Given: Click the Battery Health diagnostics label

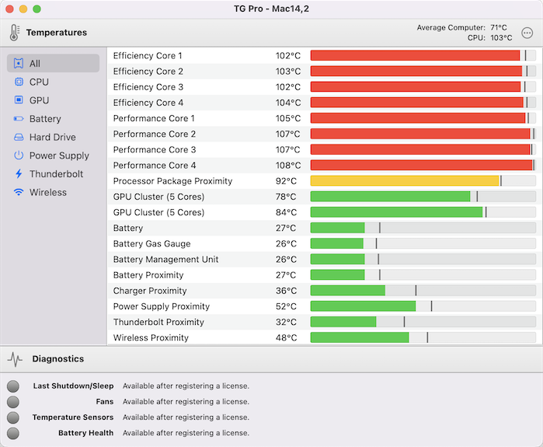Looking at the screenshot, I should 86,433.
